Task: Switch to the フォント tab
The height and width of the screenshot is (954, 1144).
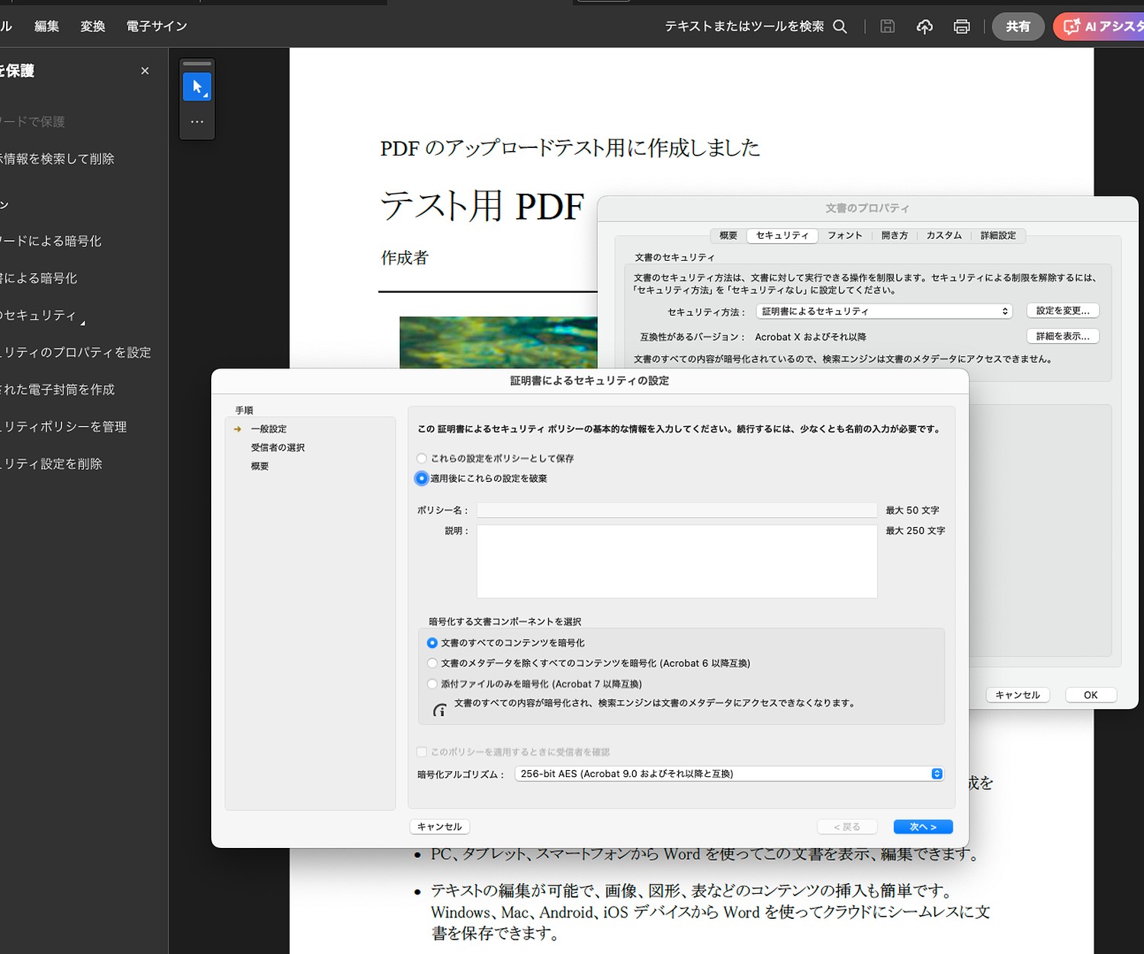Action: 845,236
